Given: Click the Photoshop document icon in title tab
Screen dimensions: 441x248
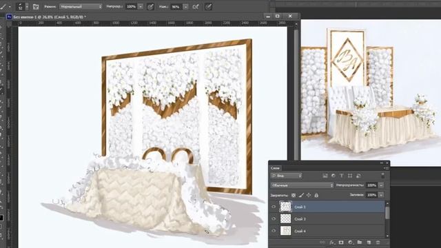Looking at the screenshot, I should coord(9,17).
